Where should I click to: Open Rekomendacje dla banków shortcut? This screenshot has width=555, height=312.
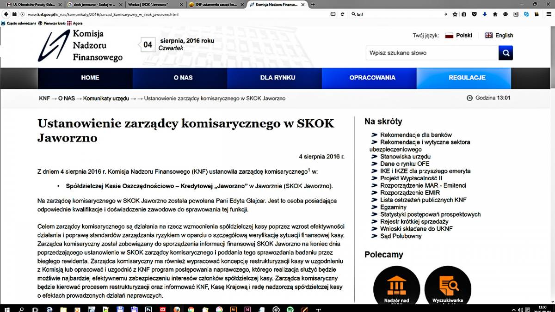[416, 135]
